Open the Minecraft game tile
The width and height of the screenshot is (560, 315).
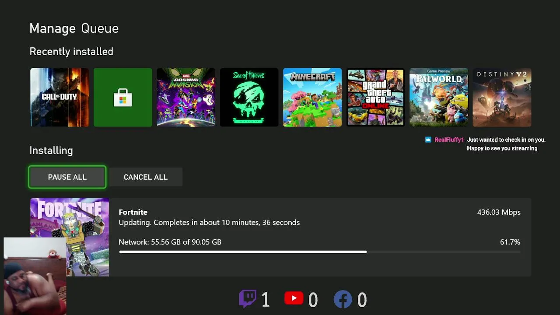pyautogui.click(x=312, y=97)
